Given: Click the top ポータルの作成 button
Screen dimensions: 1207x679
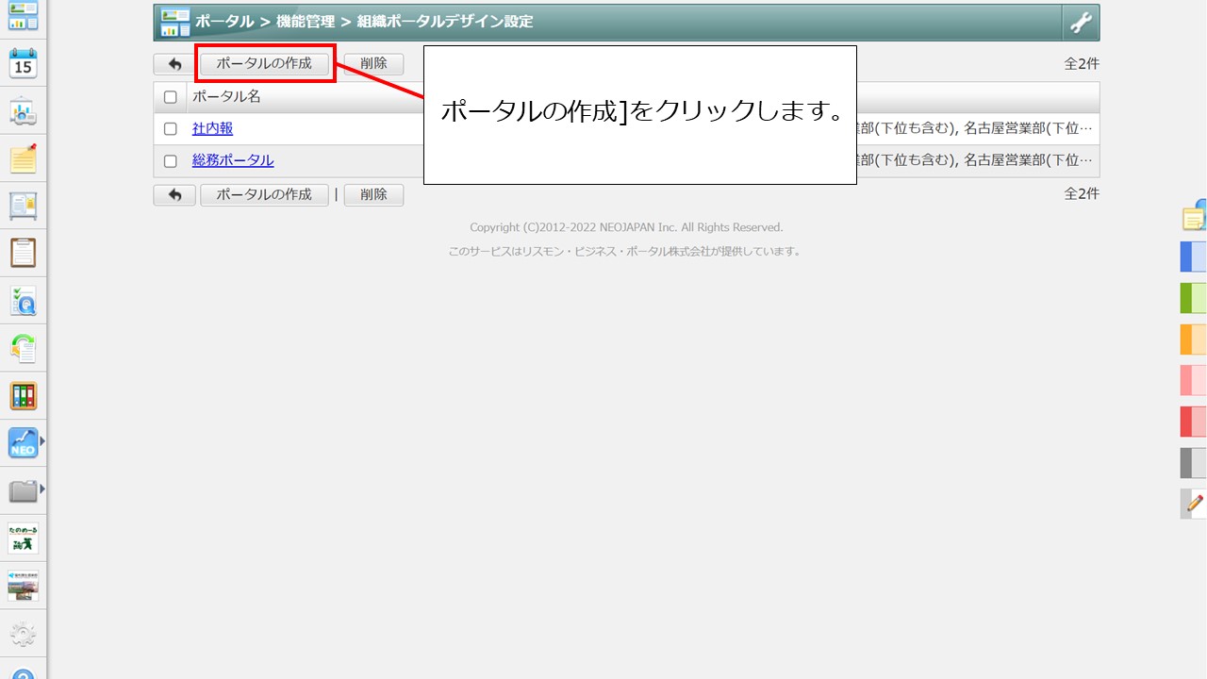Looking at the screenshot, I should (x=264, y=64).
